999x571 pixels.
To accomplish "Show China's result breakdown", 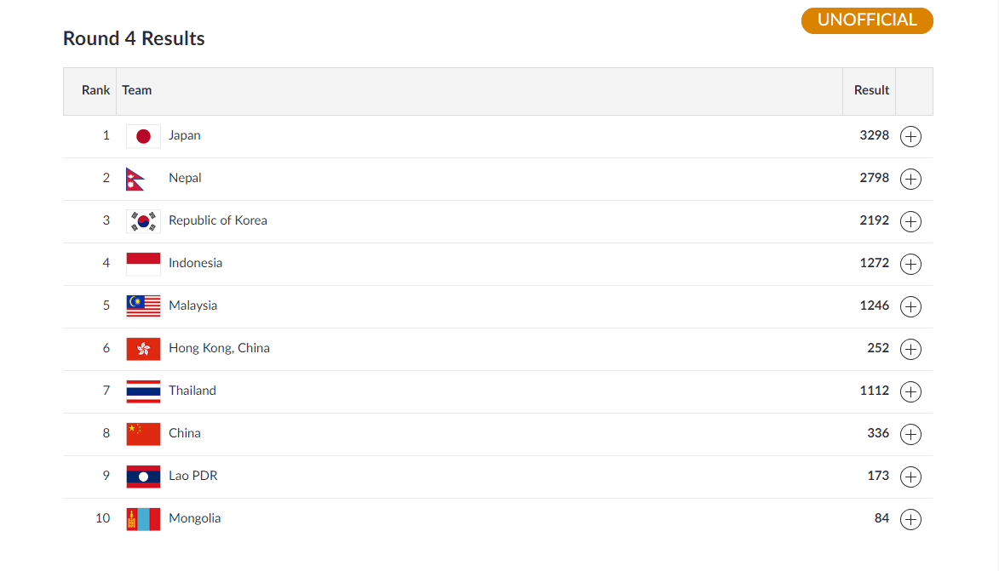I will point(910,434).
